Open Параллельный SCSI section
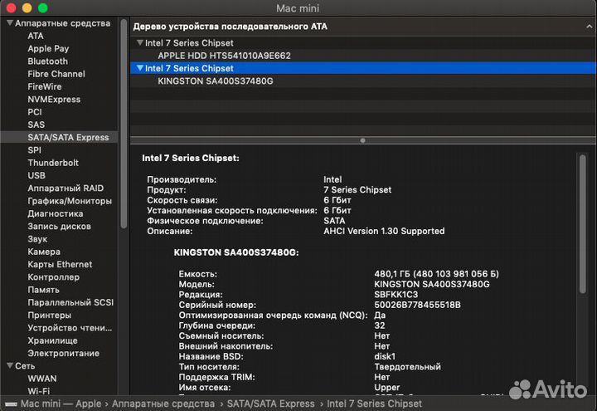This screenshot has height=411, width=597. coord(70,302)
